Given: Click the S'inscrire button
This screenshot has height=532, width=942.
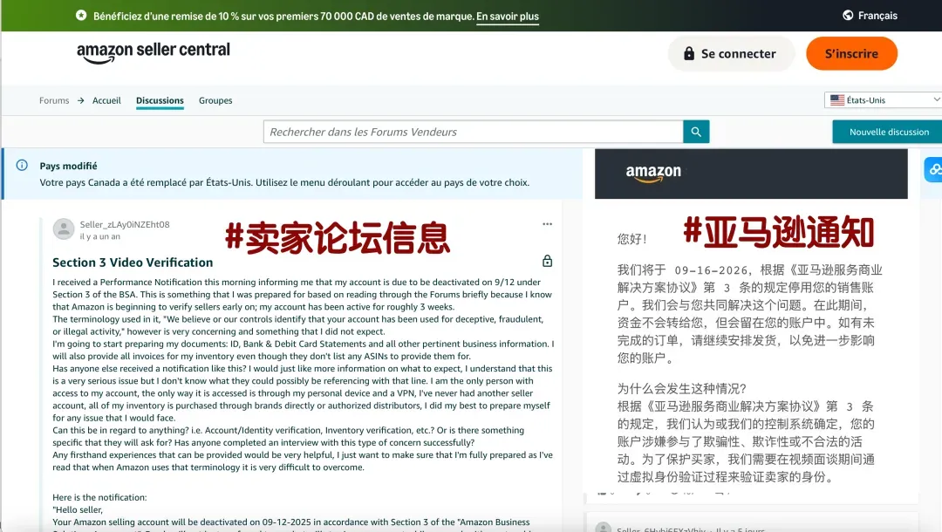Looking at the screenshot, I should pos(851,53).
